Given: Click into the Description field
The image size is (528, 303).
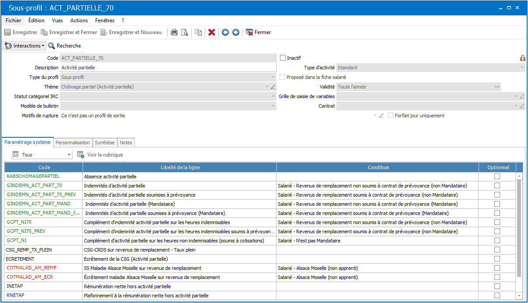Looking at the screenshot, I should click(x=168, y=68).
